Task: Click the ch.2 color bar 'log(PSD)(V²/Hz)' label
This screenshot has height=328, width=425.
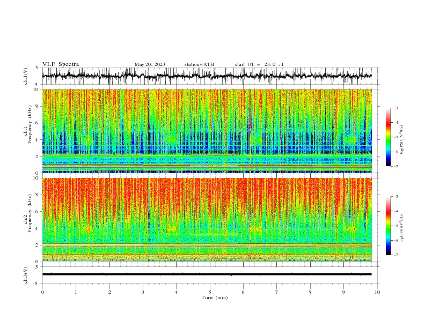Action: coord(401,228)
